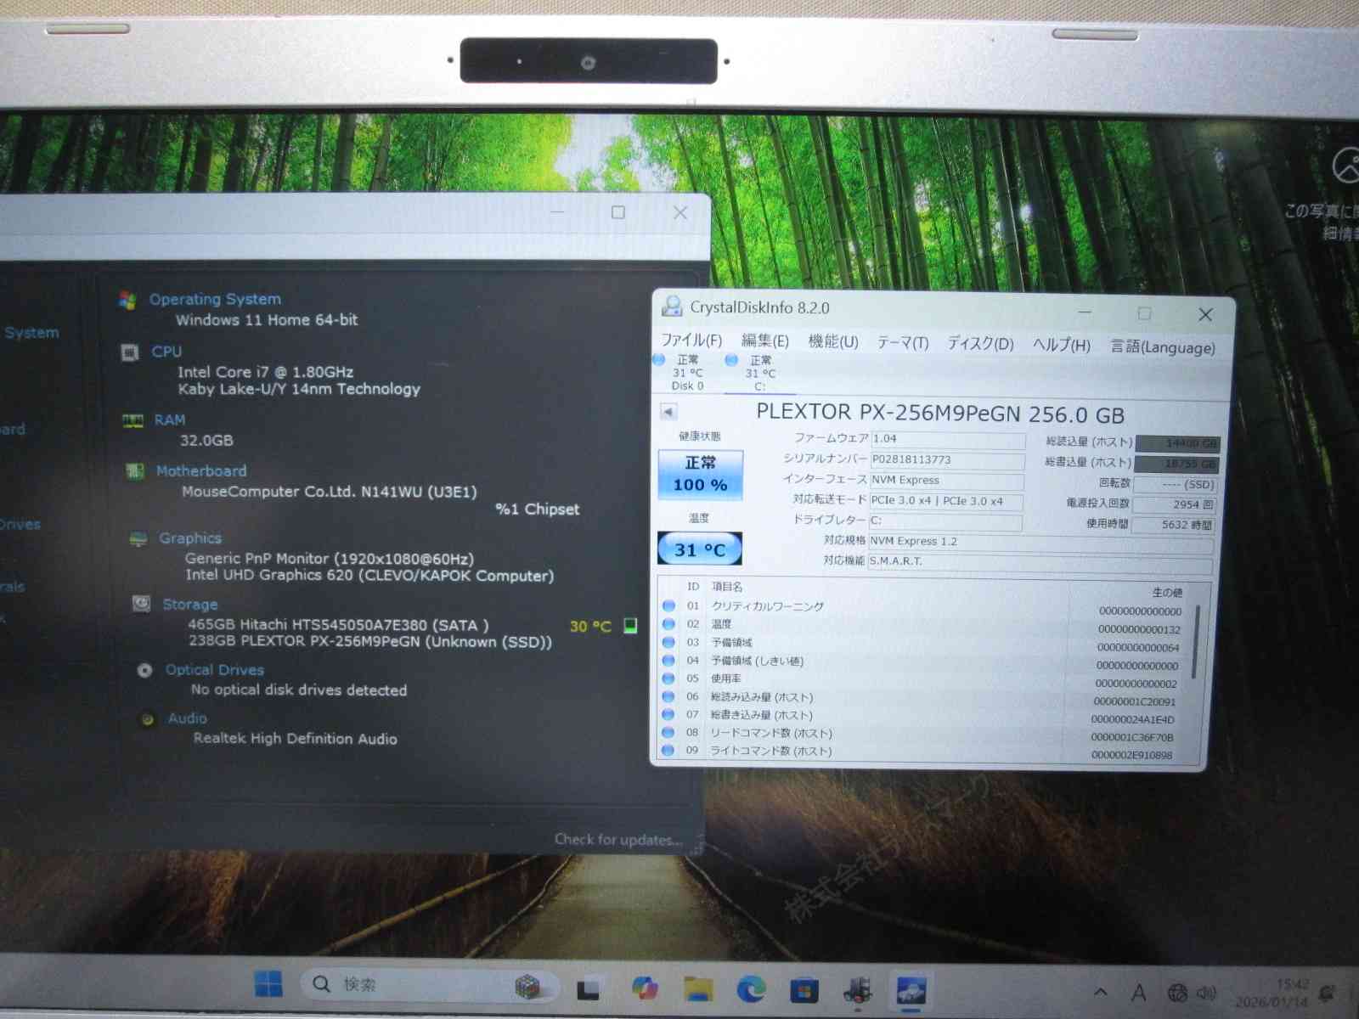Show hidden system tray icons
The height and width of the screenshot is (1019, 1359).
click(1101, 992)
